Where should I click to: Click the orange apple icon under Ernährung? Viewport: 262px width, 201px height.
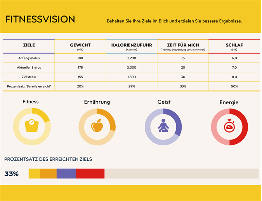pyautogui.click(x=97, y=126)
